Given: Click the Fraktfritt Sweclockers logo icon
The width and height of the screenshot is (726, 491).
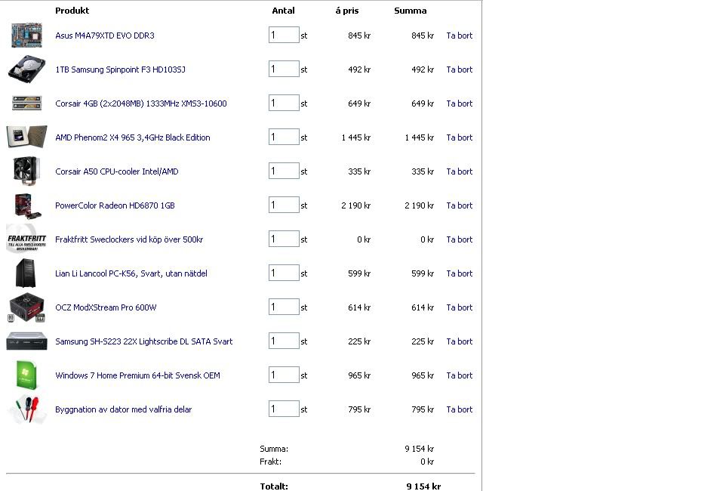Looking at the screenshot, I should click(x=26, y=239).
